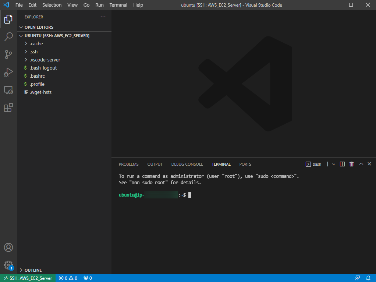This screenshot has width=376, height=282.
Task: Open the Manage gear icon
Action: click(x=8, y=265)
